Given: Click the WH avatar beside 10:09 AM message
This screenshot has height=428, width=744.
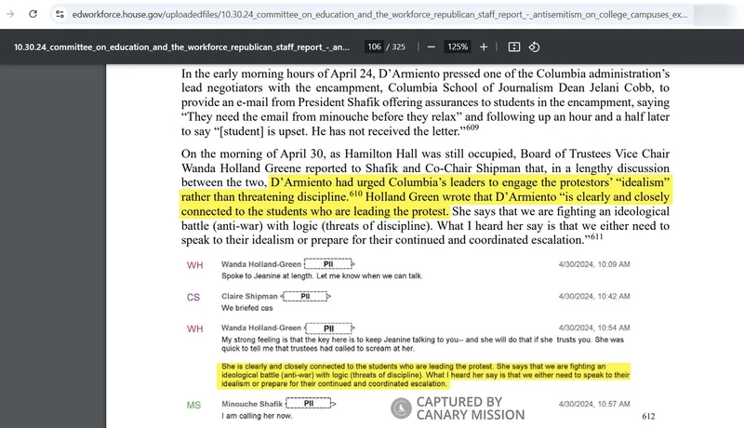Looking at the screenshot, I should (194, 265).
